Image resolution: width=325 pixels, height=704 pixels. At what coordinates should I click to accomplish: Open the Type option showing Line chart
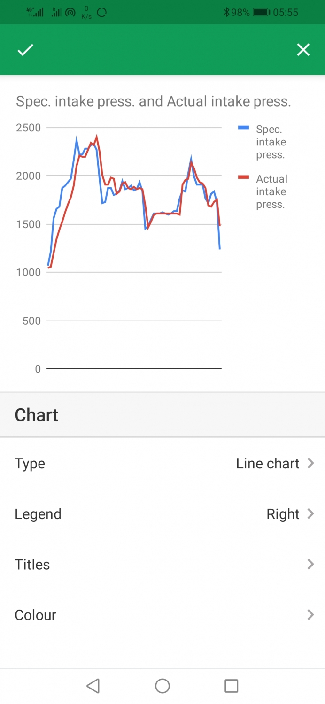(162, 463)
